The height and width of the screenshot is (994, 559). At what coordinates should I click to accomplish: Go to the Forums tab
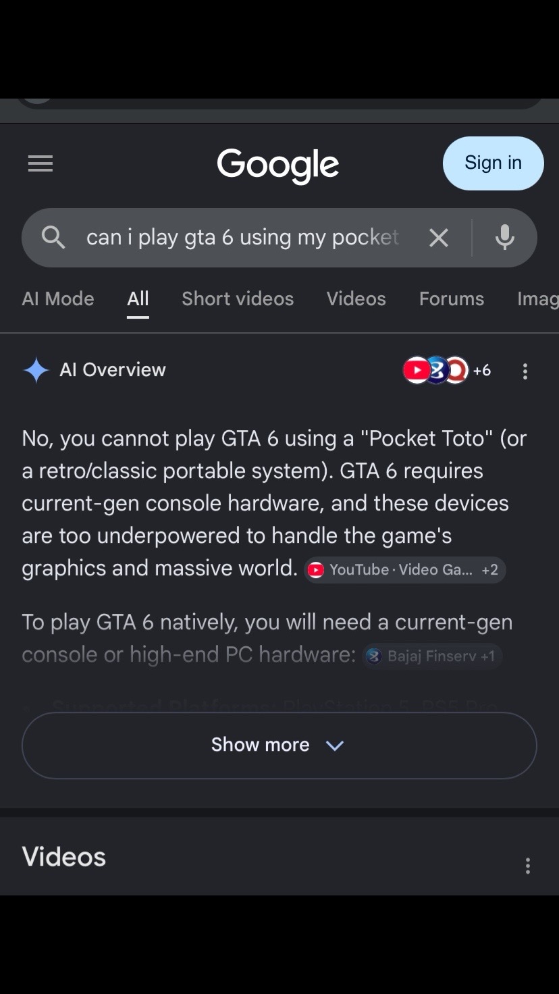[x=452, y=298]
